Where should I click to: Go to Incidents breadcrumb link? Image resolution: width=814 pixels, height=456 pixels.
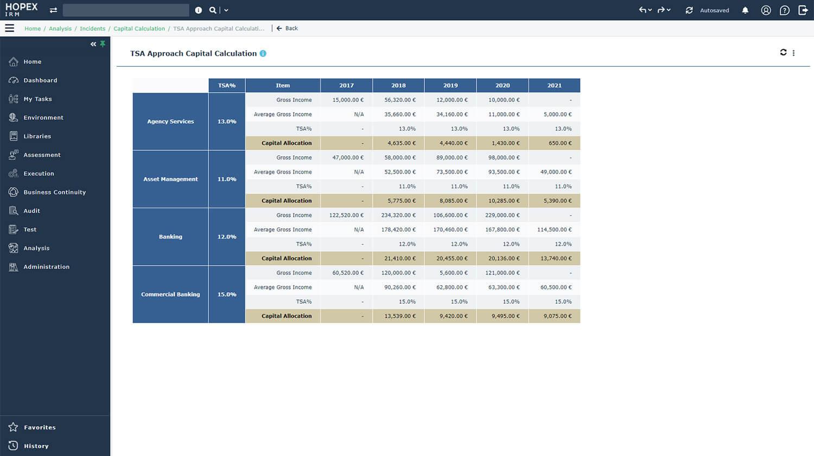(x=93, y=29)
